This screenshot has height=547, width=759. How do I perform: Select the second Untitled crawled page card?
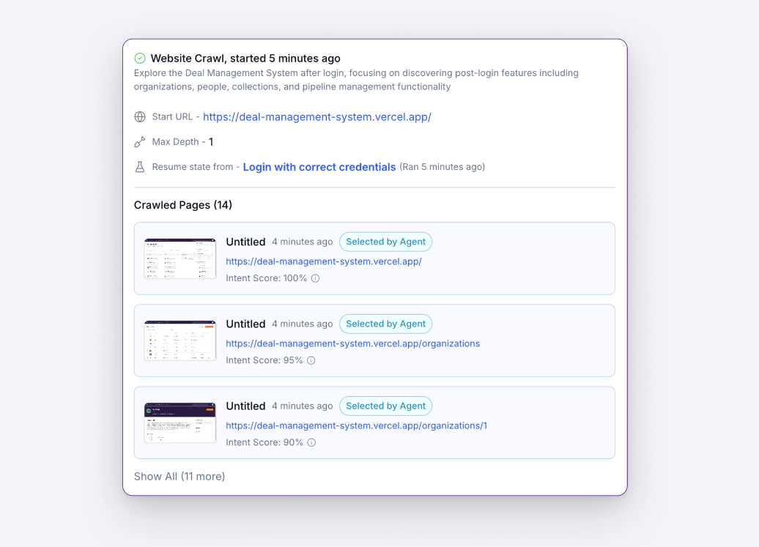374,340
